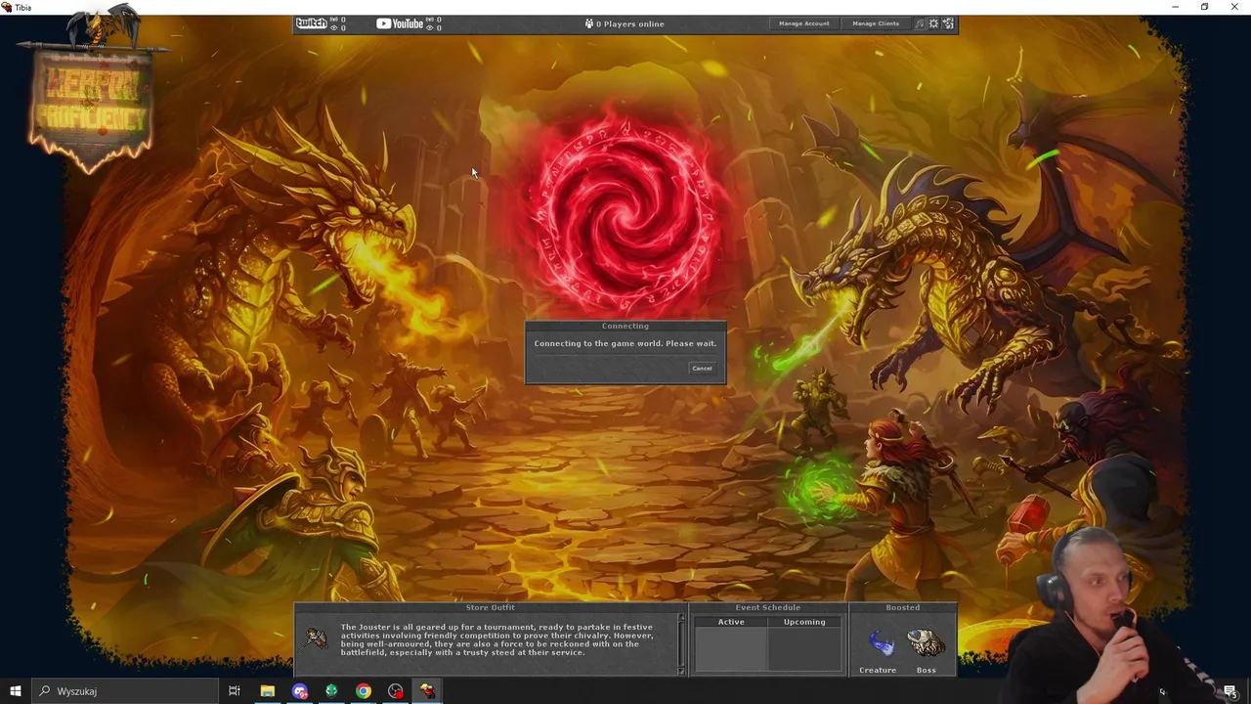Image resolution: width=1251 pixels, height=704 pixels.
Task: Open the Windows Start menu
Action: 15,691
